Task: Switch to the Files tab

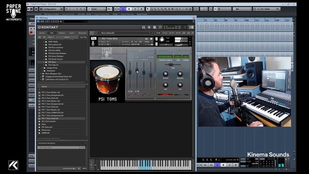Action: (52, 33)
